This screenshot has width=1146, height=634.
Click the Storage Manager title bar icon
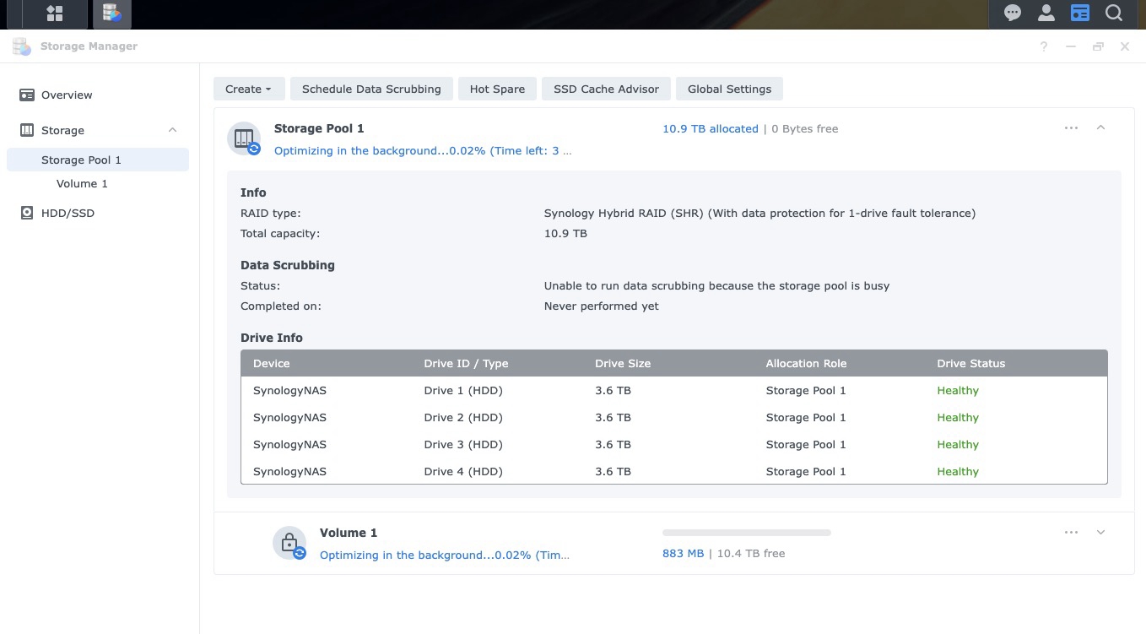(x=22, y=46)
